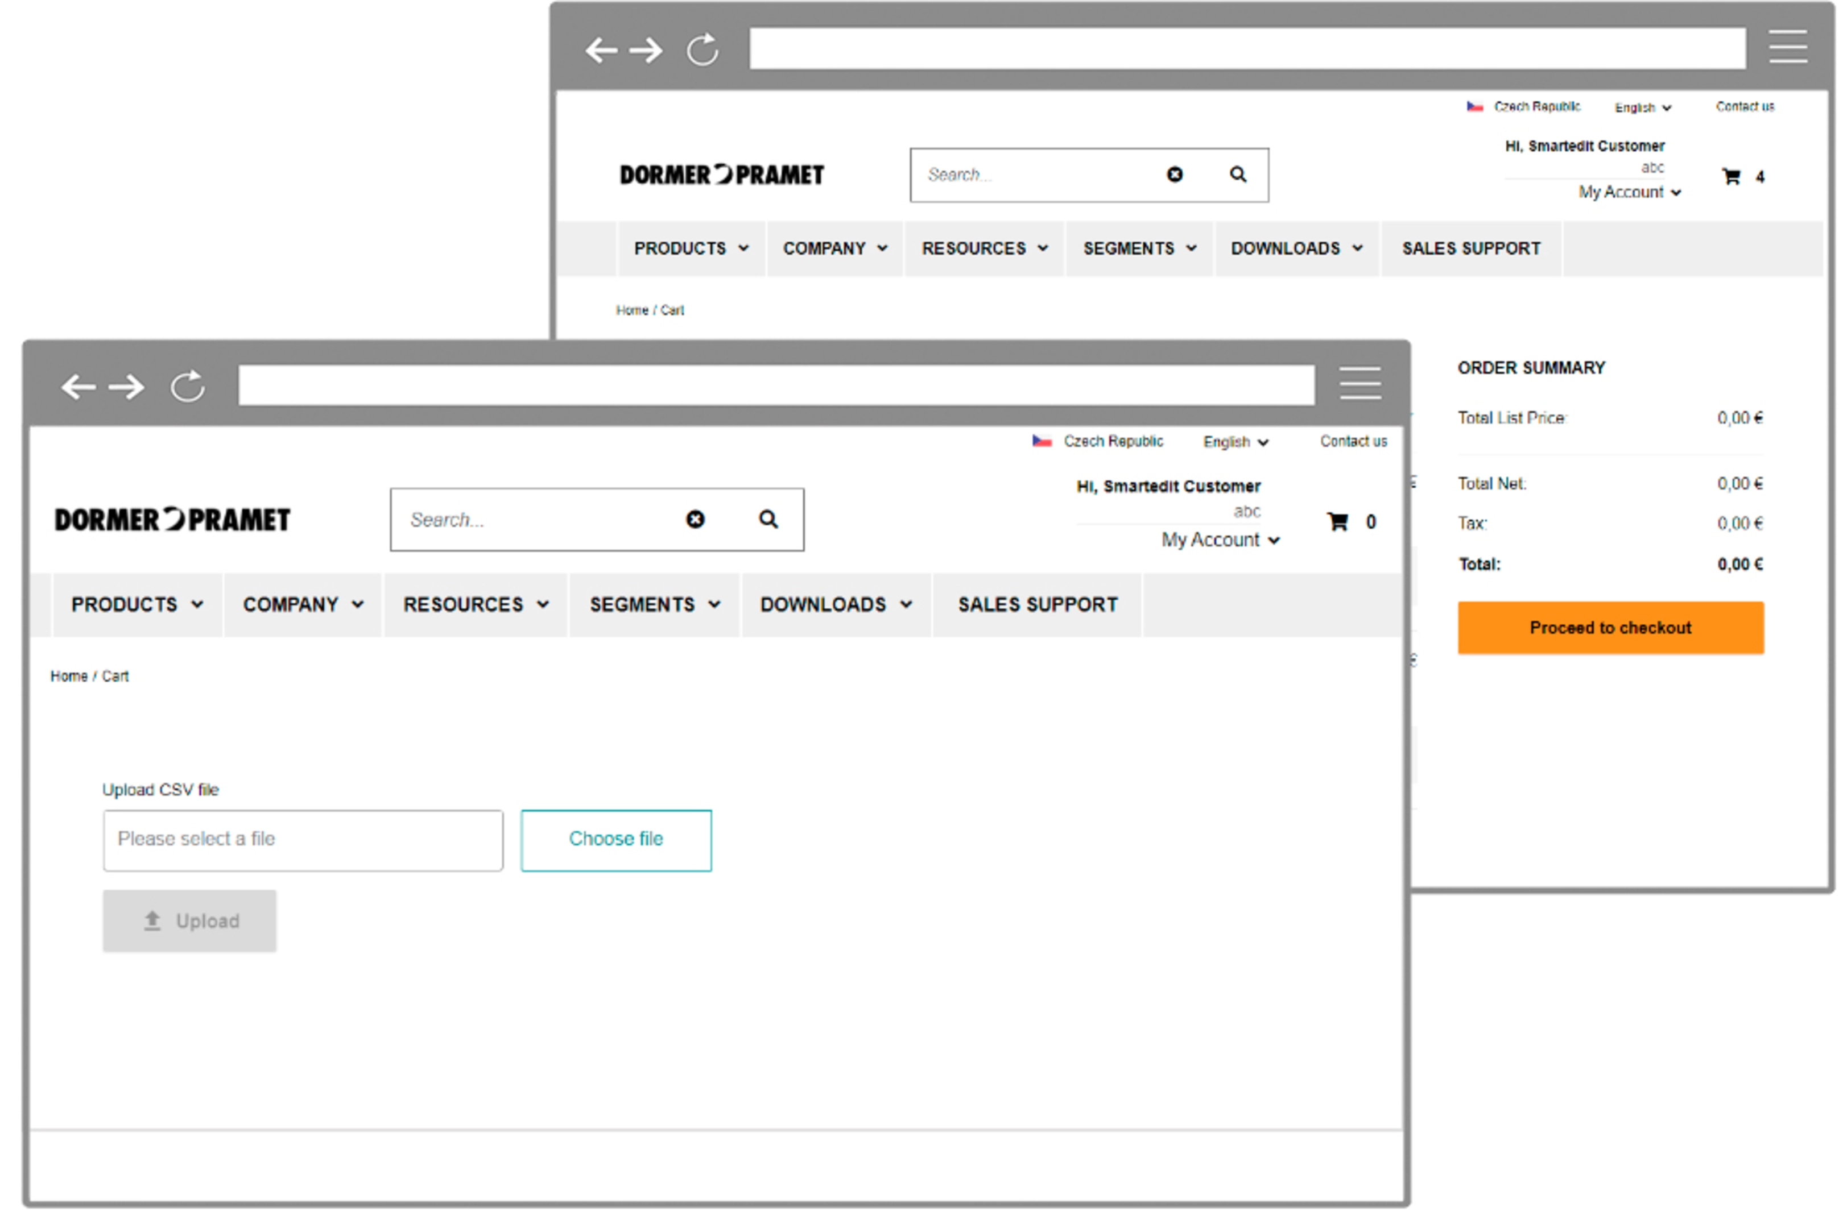This screenshot has height=1228, width=1843.
Task: Click the back window's cart icon showing 4
Action: tap(1732, 177)
